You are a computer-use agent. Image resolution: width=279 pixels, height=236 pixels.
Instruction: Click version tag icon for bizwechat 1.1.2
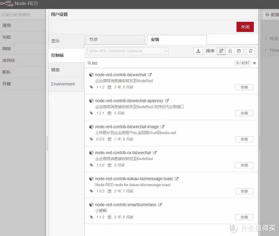(92, 87)
